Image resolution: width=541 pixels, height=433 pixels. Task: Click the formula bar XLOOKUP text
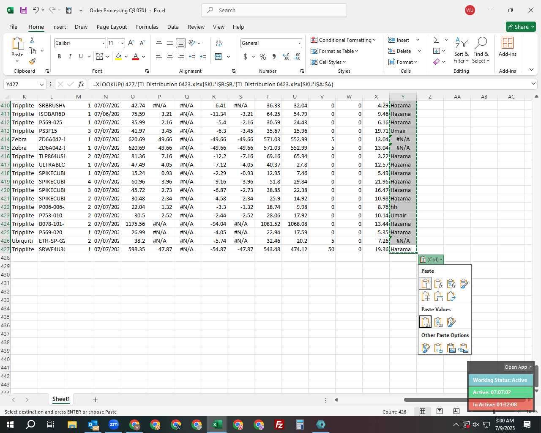pos(213,84)
